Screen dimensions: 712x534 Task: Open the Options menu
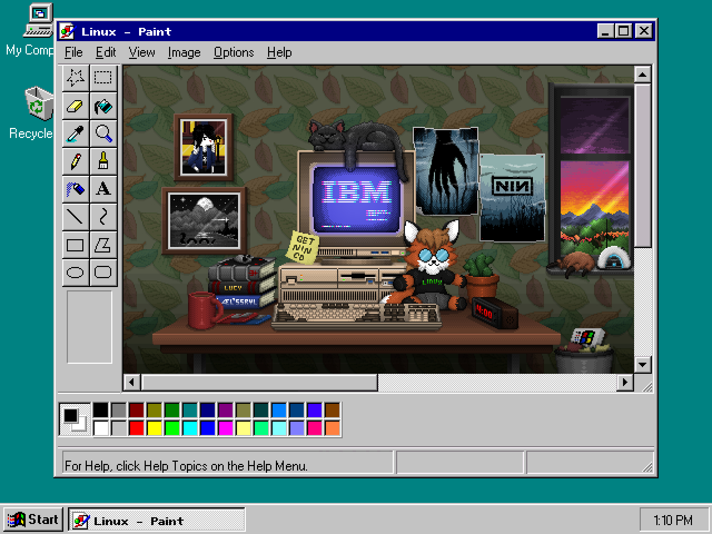(x=234, y=52)
